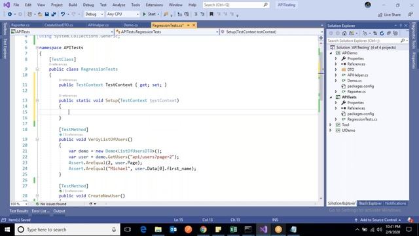Image resolution: width=419 pixels, height=236 pixels.
Task: Expand the Tool project node
Action: pos(331,125)
